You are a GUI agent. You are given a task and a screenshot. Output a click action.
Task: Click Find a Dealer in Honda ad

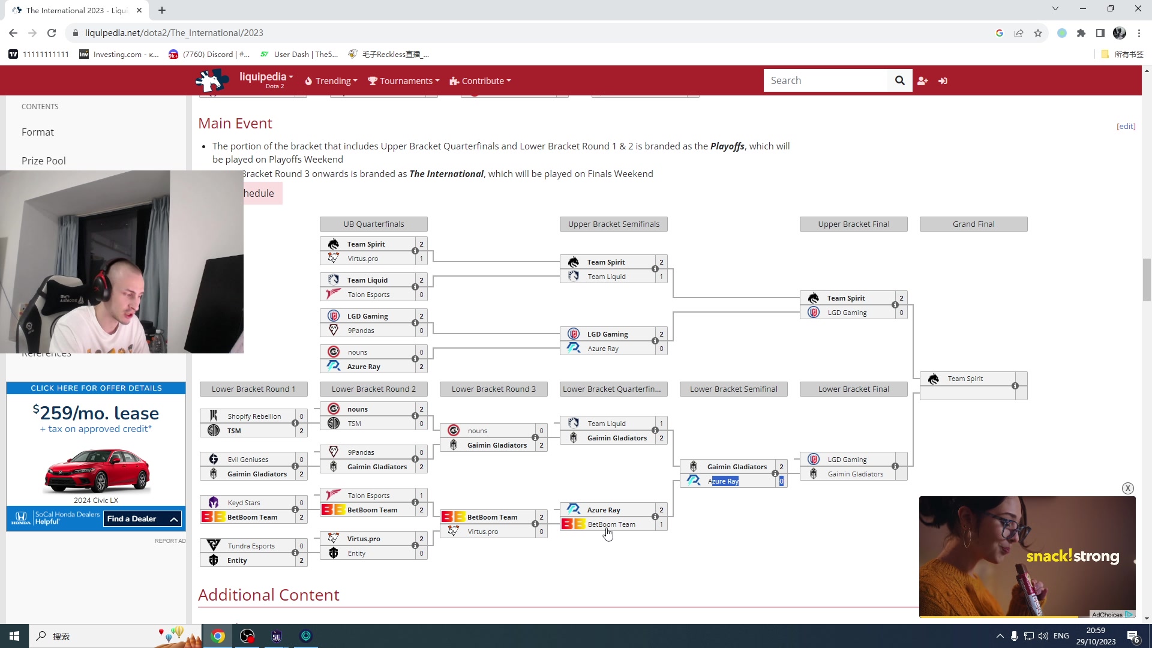142,519
